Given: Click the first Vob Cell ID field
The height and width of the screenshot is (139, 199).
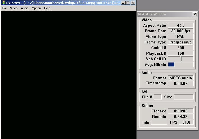Looking at the screenshot, I should (174, 59).
